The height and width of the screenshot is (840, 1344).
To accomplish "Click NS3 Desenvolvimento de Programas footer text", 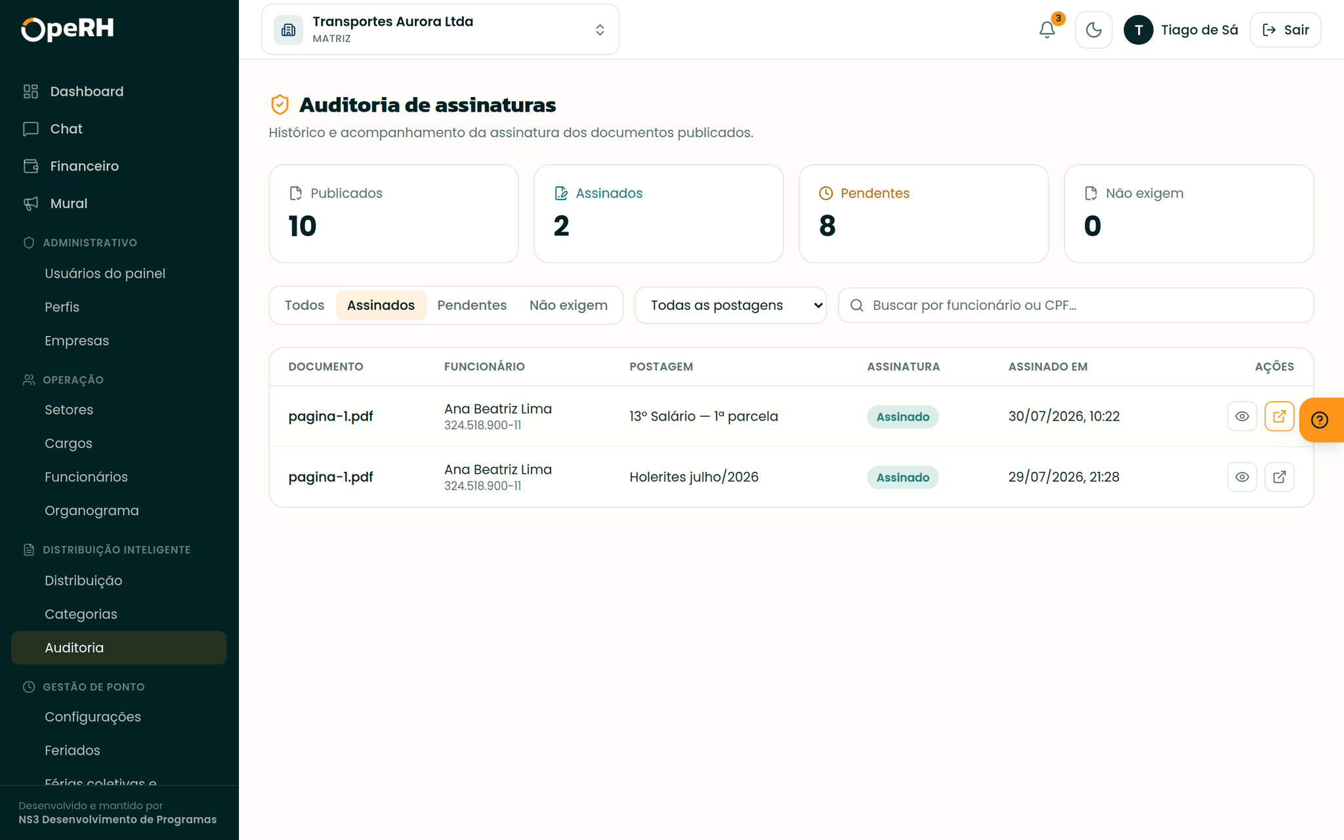I will coord(117,820).
